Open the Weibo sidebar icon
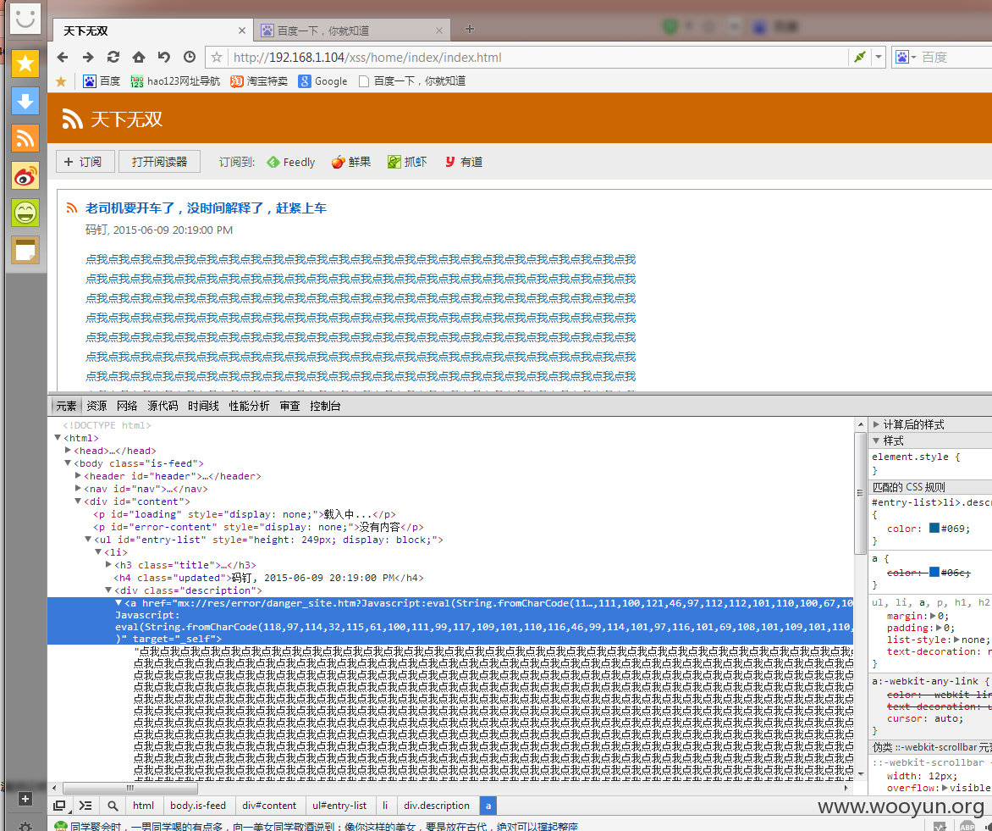This screenshot has width=992, height=831. click(25, 176)
